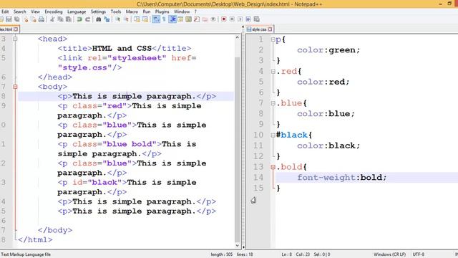Image resolution: width=458 pixels, height=258 pixels.
Task: Click the left pane vertical scrollbar thumb
Action: [237, 149]
